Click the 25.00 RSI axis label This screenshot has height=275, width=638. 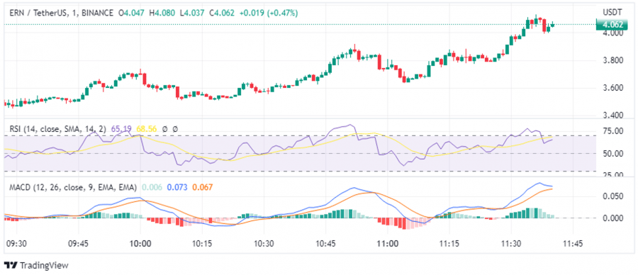[612, 175]
